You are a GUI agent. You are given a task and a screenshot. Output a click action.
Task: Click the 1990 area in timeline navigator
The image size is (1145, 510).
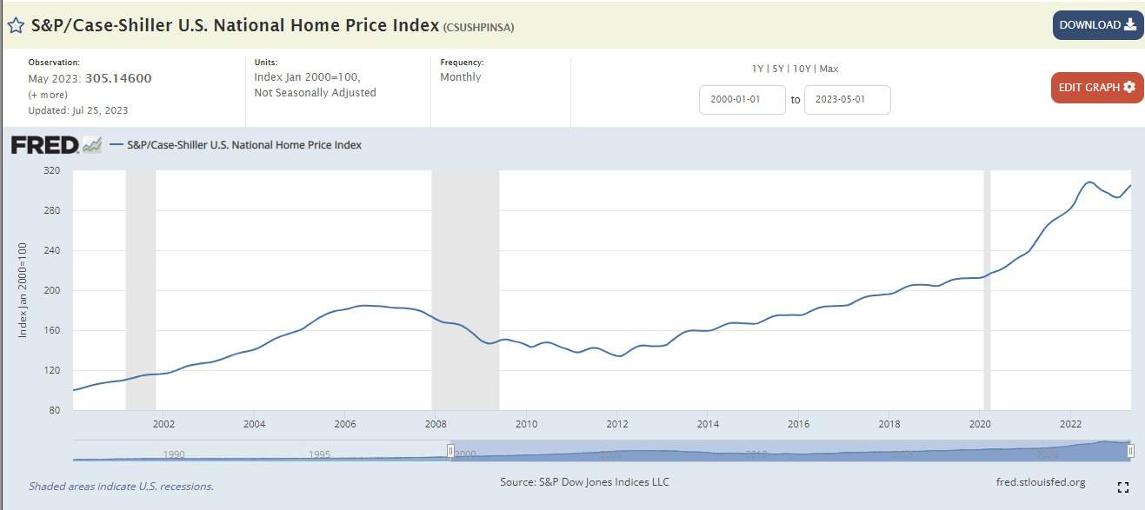tap(173, 454)
